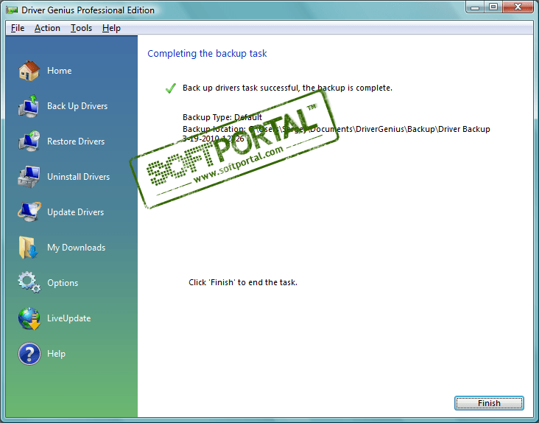Select Update Drivers label
The image size is (539, 423).
tap(76, 212)
